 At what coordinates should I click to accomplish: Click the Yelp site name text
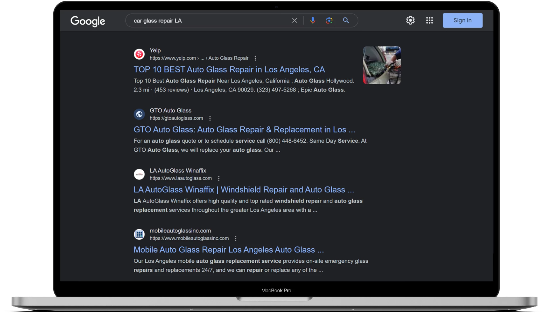155,50
